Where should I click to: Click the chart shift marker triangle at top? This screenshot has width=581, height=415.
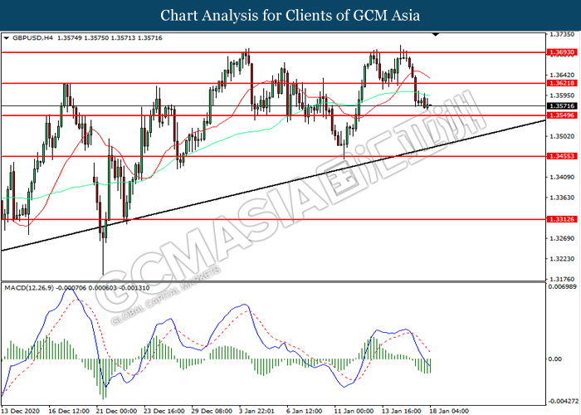pos(436,35)
